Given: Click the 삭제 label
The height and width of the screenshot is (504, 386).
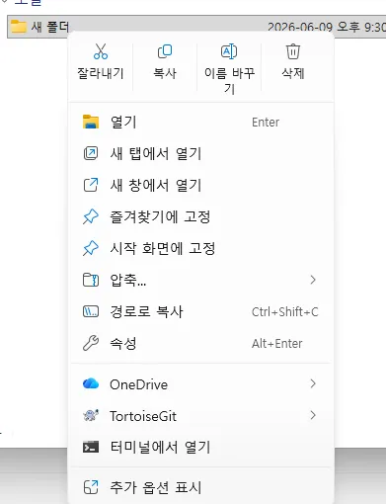Looking at the screenshot, I should 293,73.
